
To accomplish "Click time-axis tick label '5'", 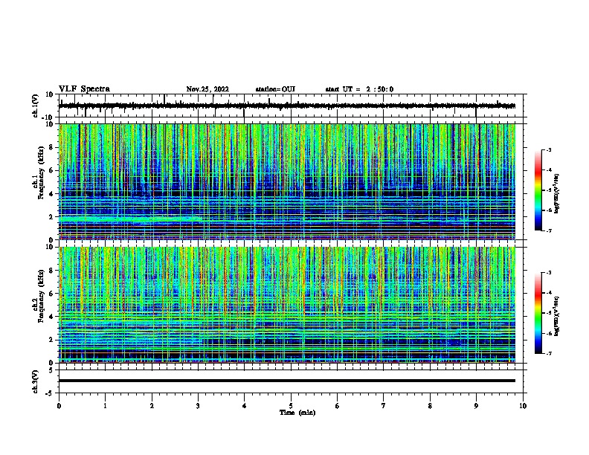I will [291, 406].
